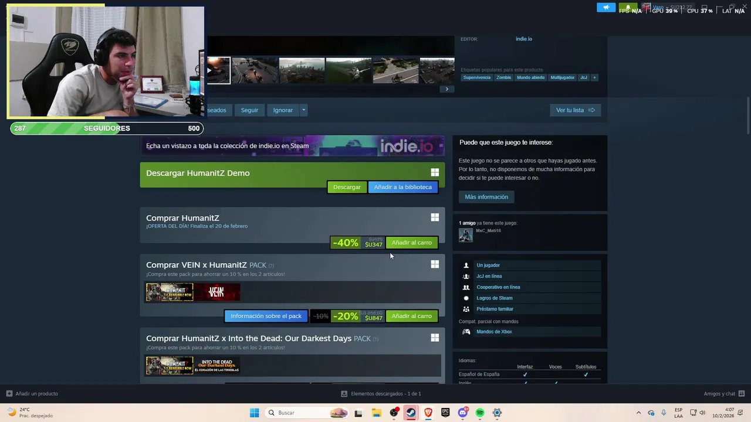Viewport: 751px width, 422px height.
Task: Open OBS Studio taskbar icon
Action: [x=394, y=413]
